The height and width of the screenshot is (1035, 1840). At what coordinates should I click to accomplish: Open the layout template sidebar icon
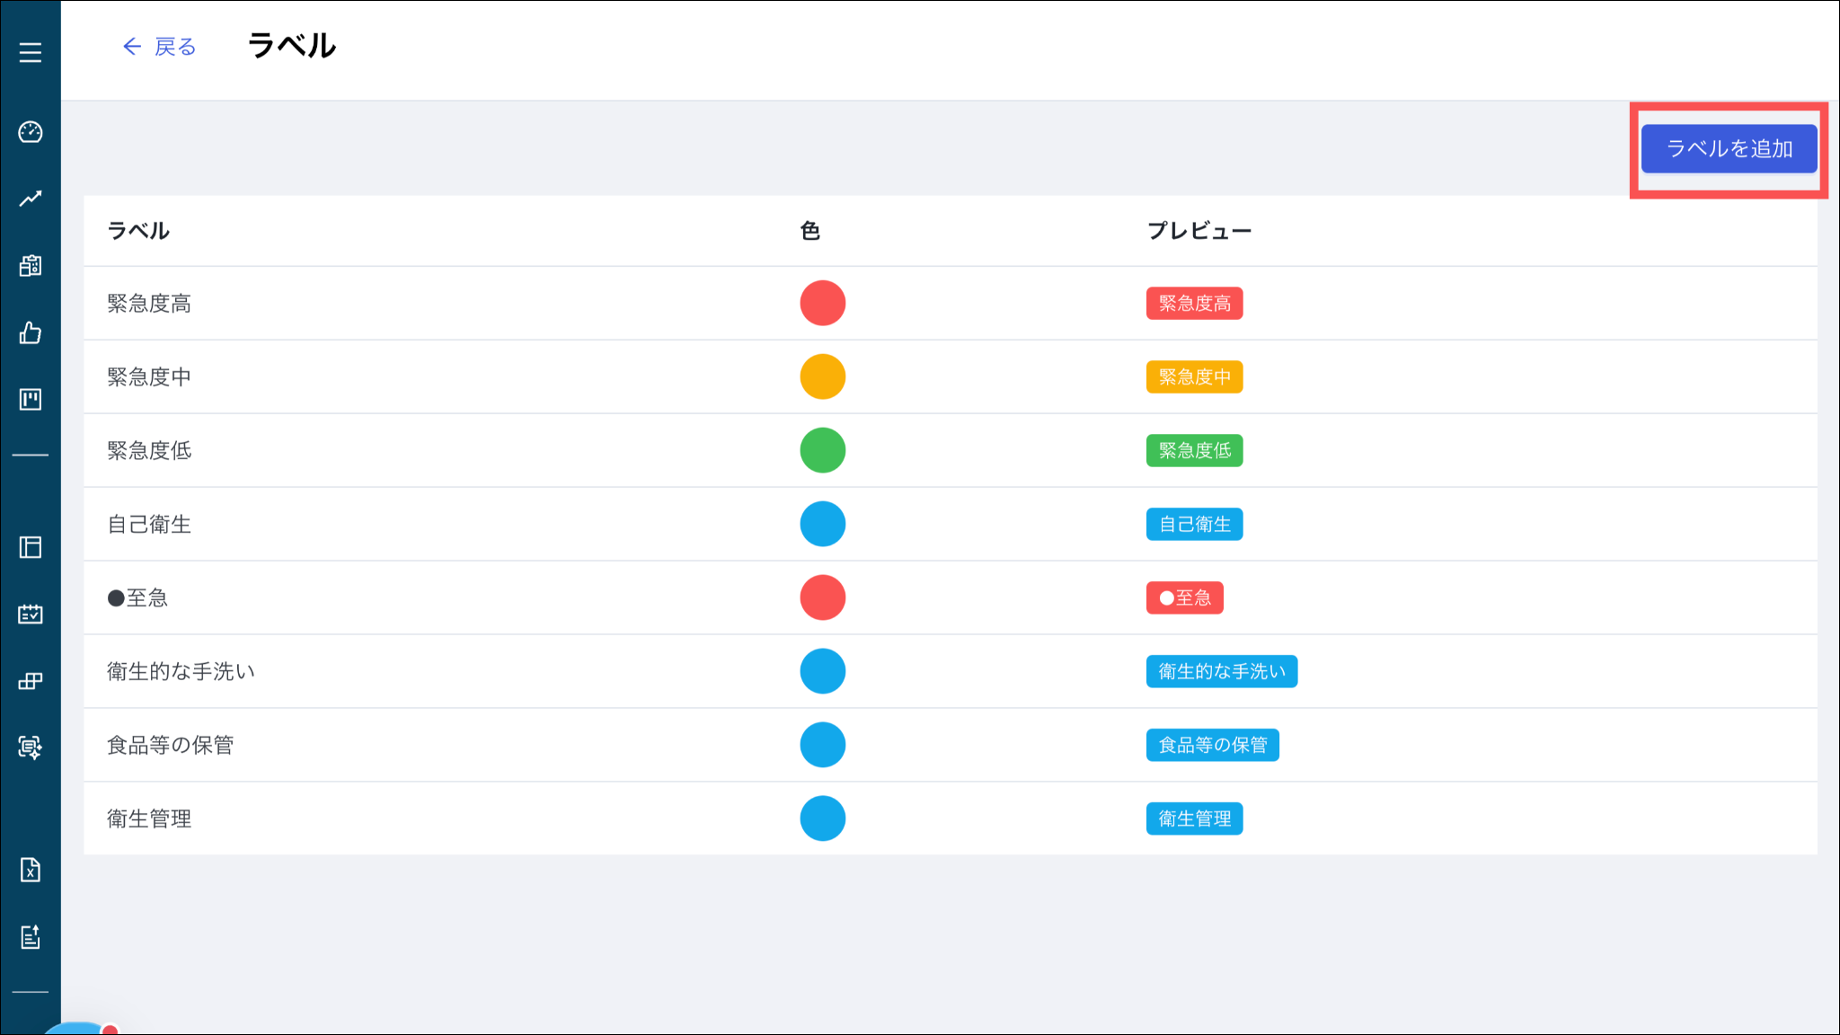click(x=31, y=547)
